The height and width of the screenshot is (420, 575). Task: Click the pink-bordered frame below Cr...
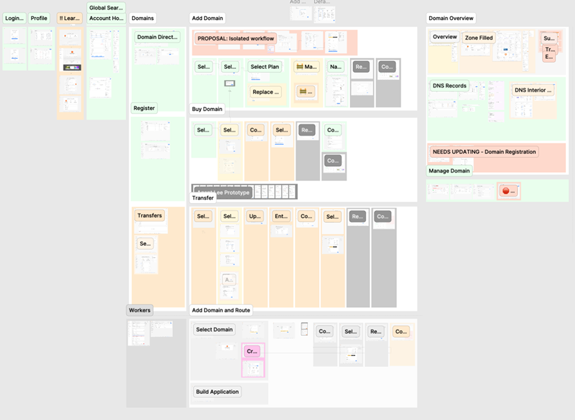pos(253,368)
